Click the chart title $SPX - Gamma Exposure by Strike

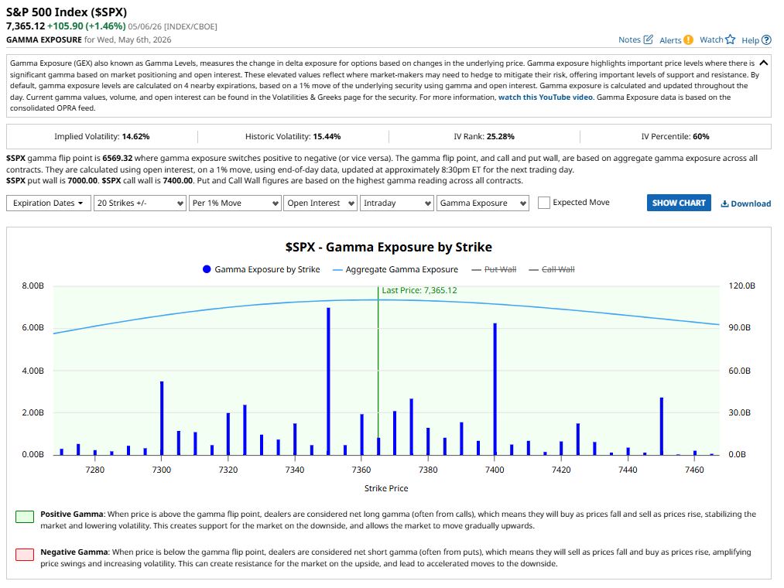coord(389,247)
